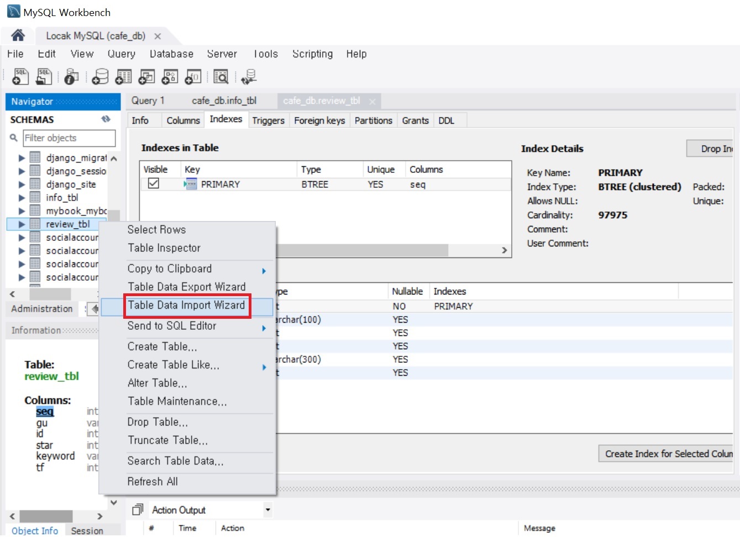The height and width of the screenshot is (537, 740).
Task: Choose Alter Table... option
Action: [x=158, y=383]
